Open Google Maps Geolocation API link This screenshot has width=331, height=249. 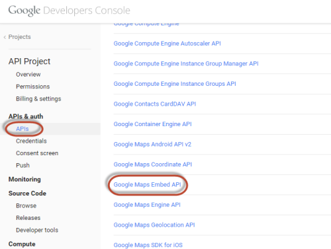point(154,225)
